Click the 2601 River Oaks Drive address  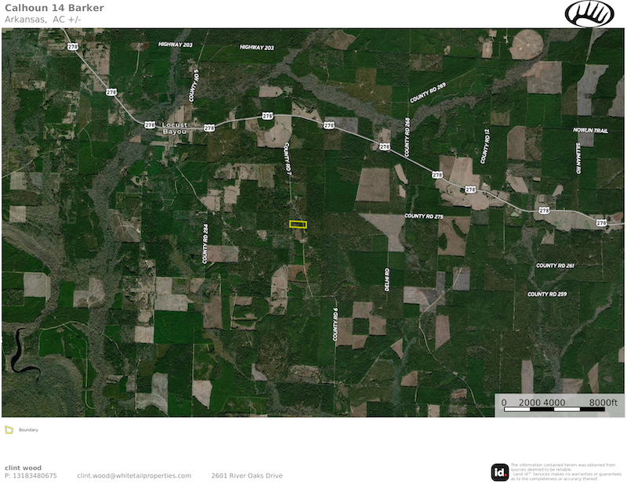(246, 475)
